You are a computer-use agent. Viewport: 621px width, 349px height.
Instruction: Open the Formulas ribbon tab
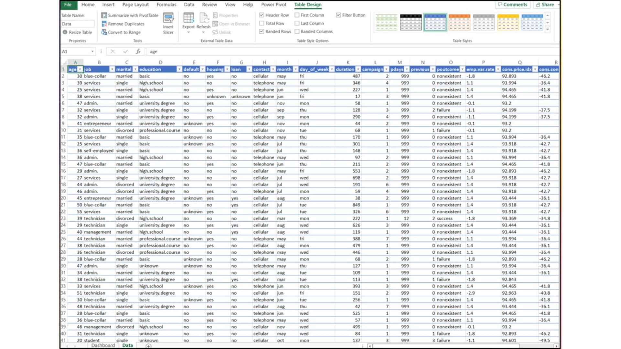(166, 5)
